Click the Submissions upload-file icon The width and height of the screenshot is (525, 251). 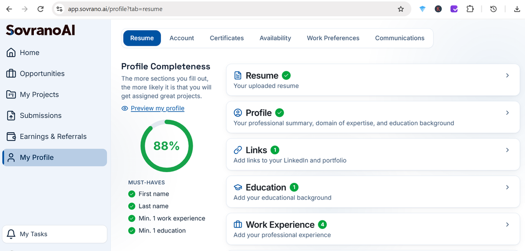(x=11, y=115)
